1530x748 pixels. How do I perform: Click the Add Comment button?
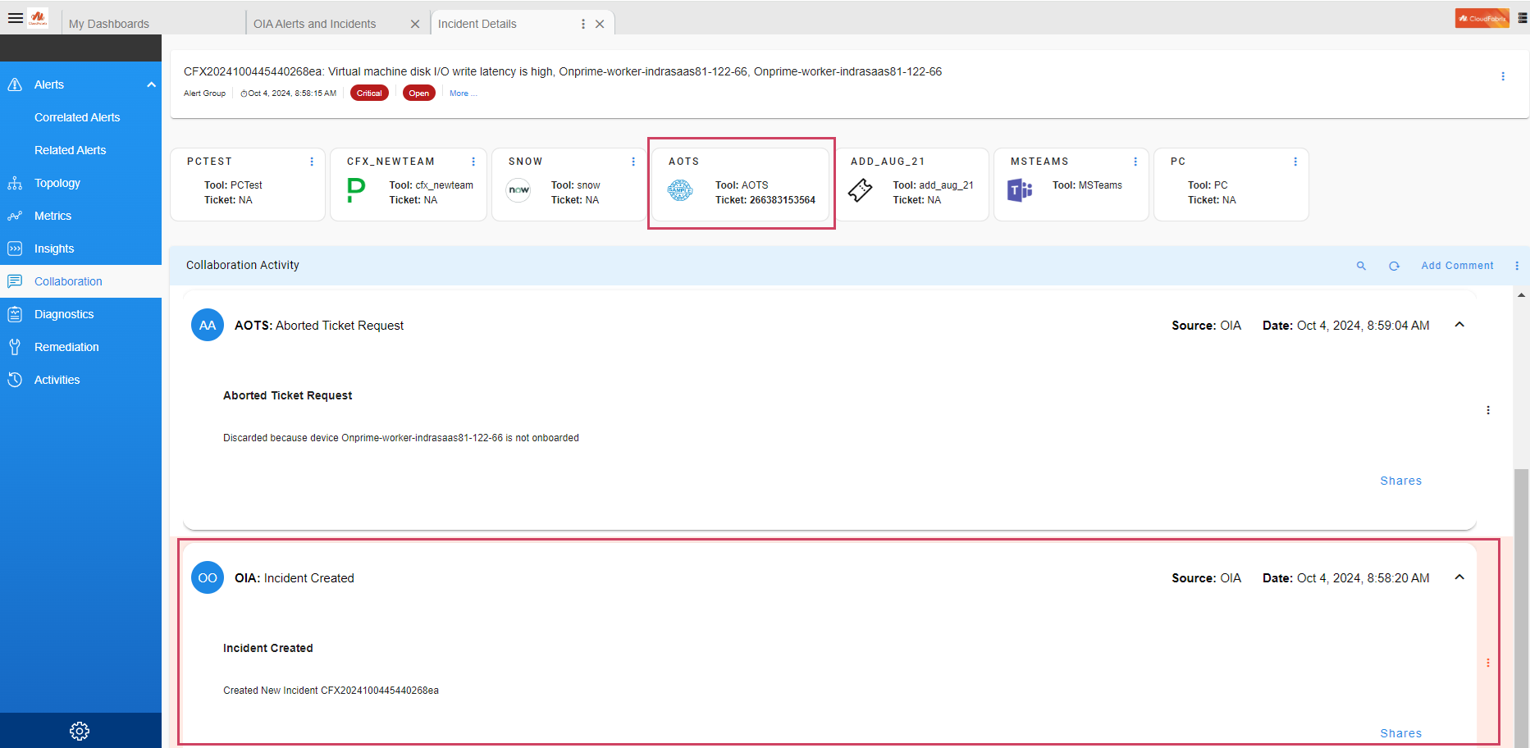(1457, 266)
